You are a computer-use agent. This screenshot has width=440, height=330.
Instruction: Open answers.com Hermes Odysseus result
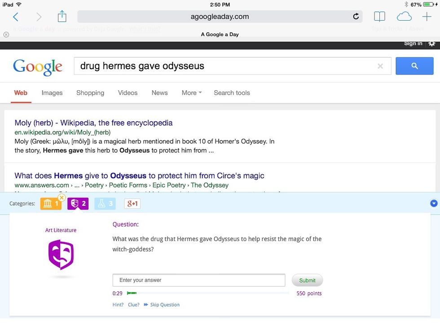[x=140, y=176]
